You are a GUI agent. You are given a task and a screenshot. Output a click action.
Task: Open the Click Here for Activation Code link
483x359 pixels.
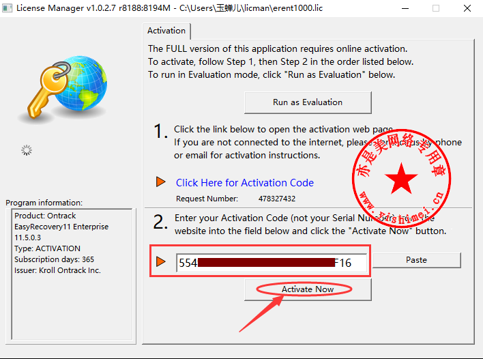tap(245, 183)
